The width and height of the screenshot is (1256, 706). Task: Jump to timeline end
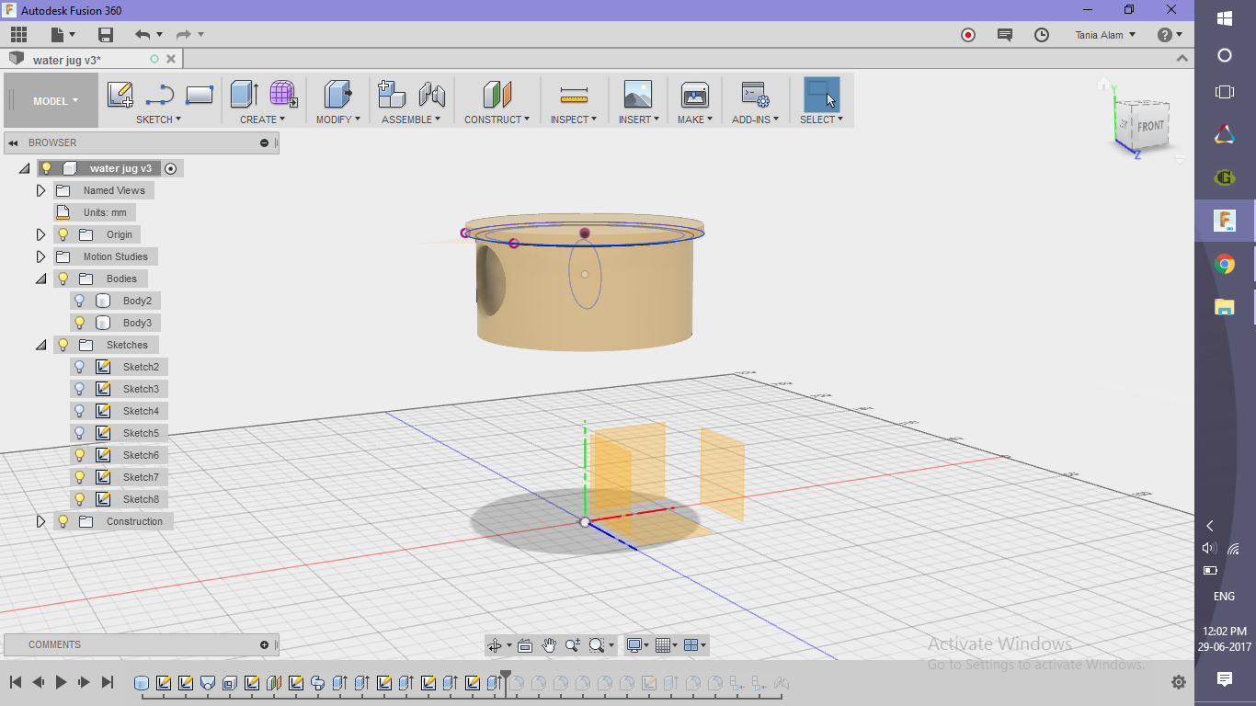[x=107, y=682]
